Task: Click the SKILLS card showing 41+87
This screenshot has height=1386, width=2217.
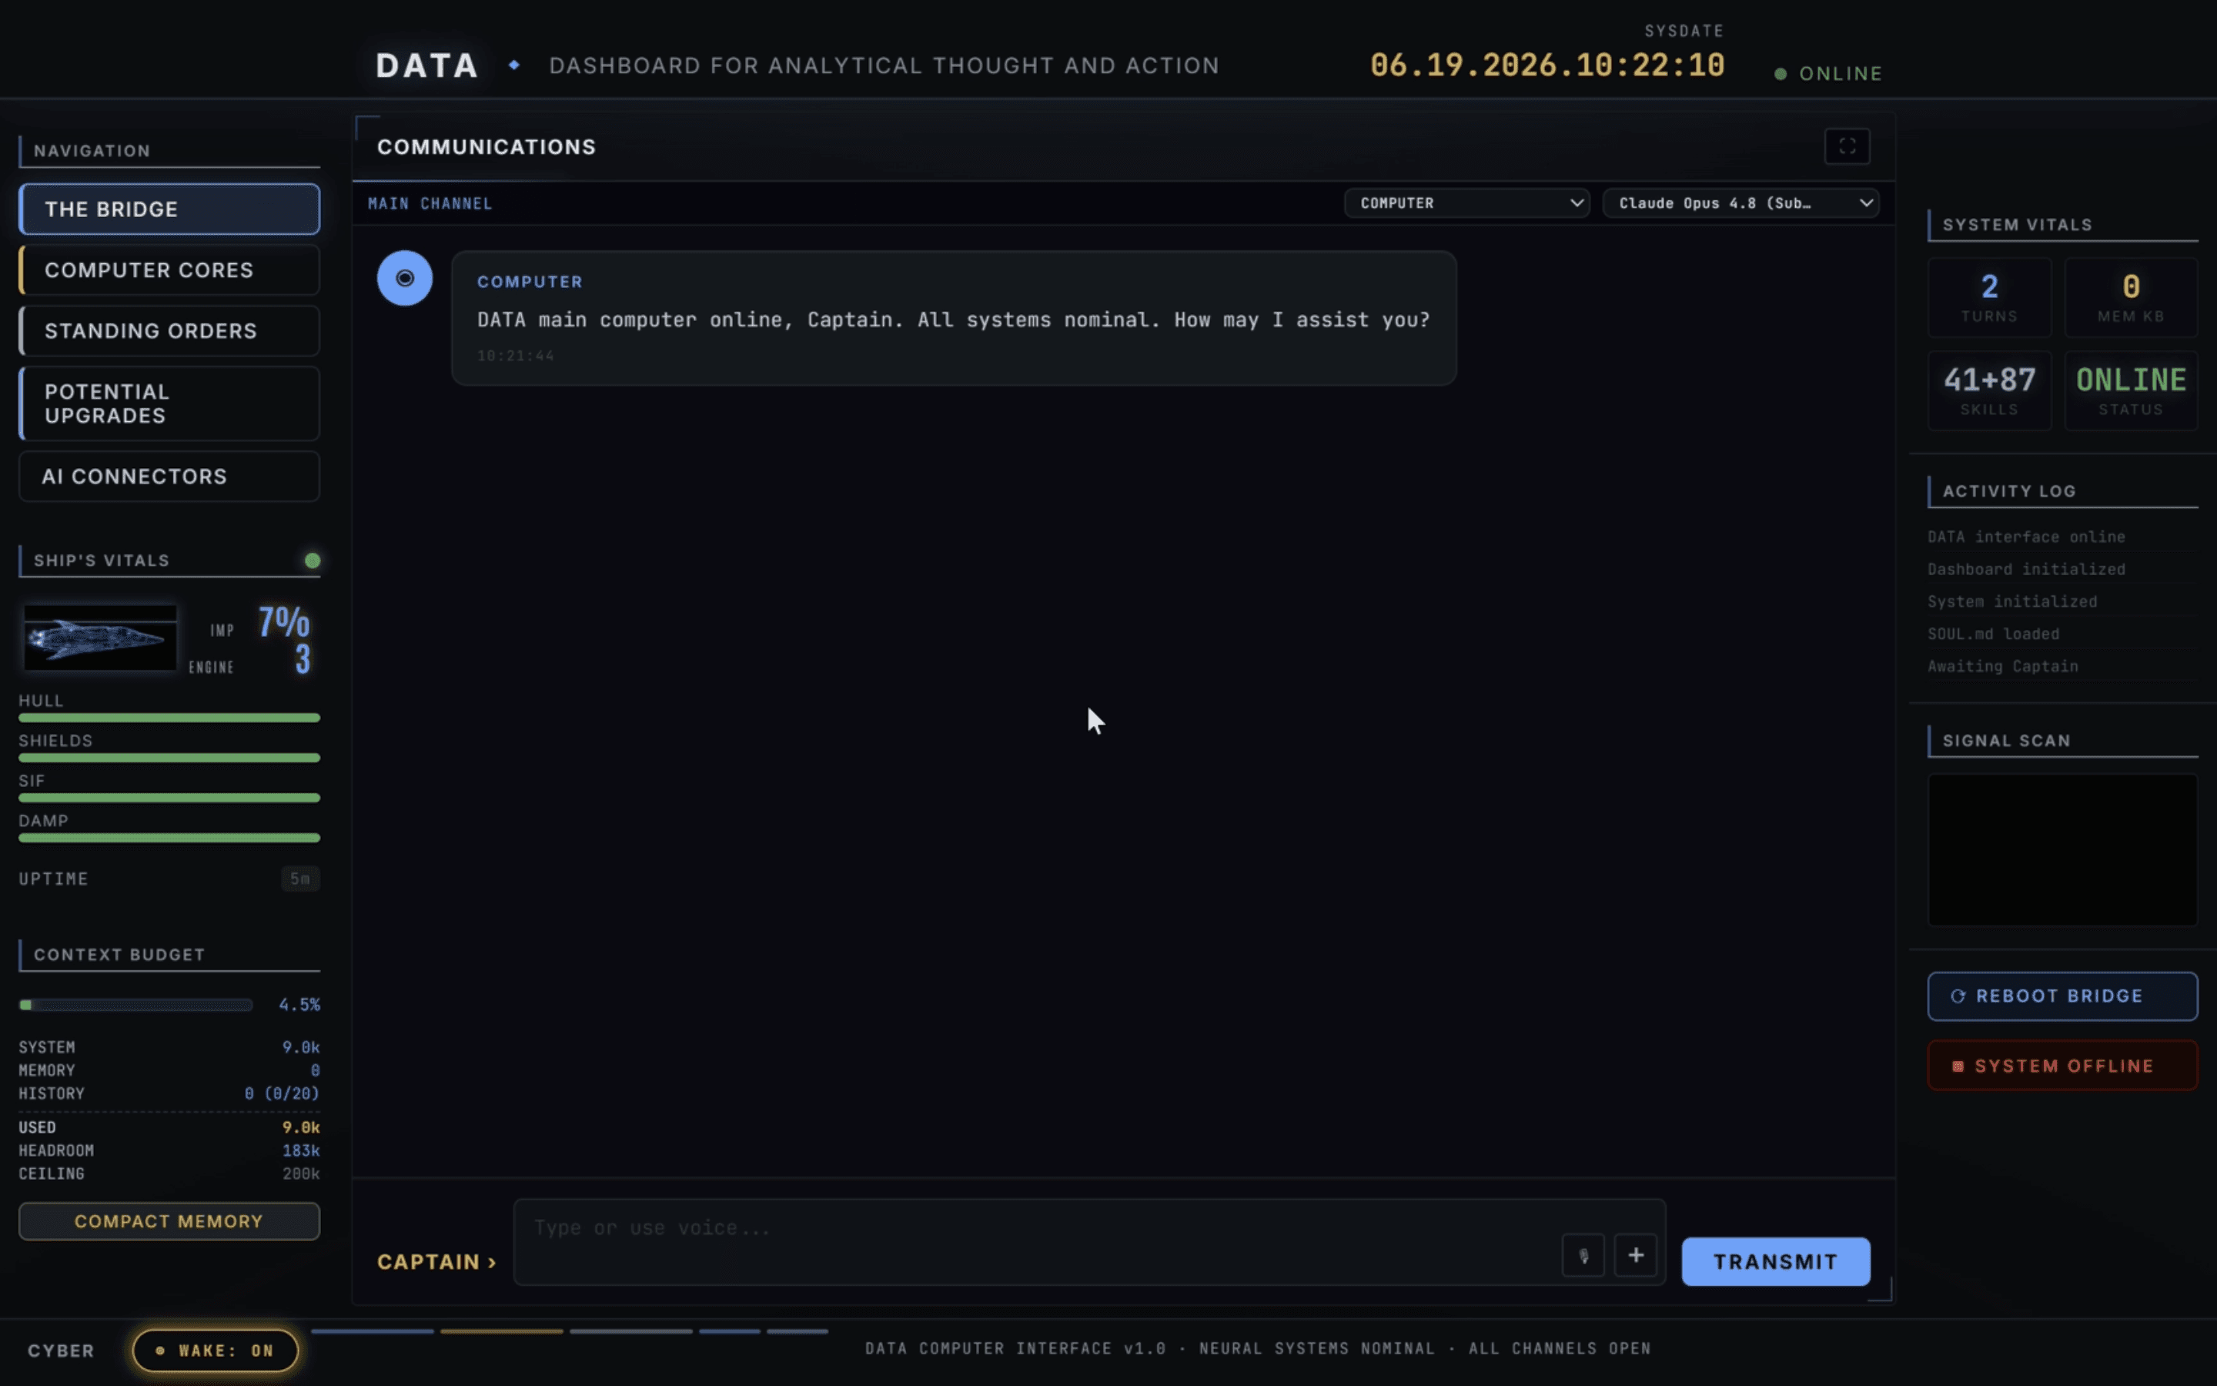Action: pyautogui.click(x=1989, y=390)
